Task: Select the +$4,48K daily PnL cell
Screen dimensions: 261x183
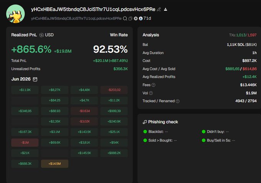Action: tap(84, 90)
